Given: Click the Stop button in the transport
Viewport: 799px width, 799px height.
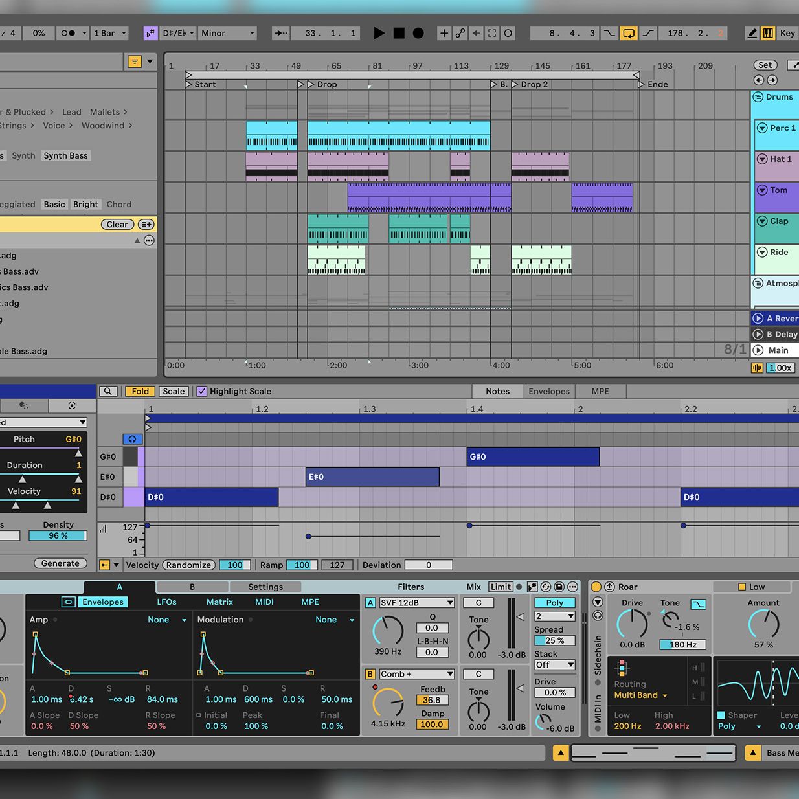Looking at the screenshot, I should point(399,33).
